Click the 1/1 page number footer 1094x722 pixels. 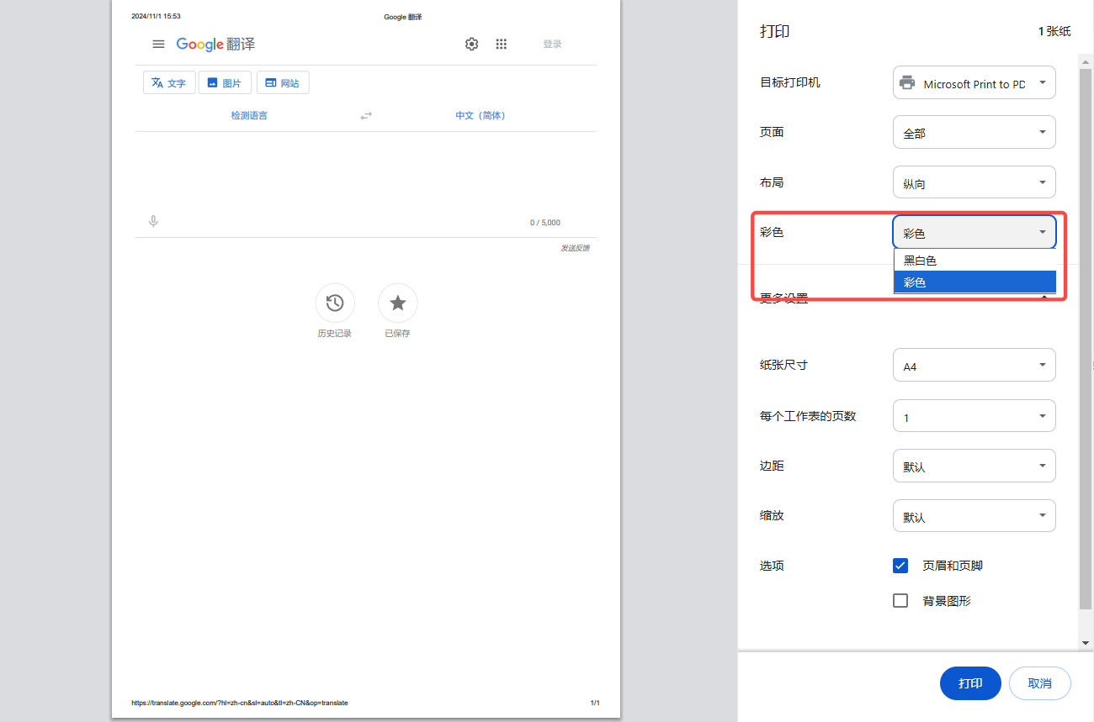(x=595, y=703)
